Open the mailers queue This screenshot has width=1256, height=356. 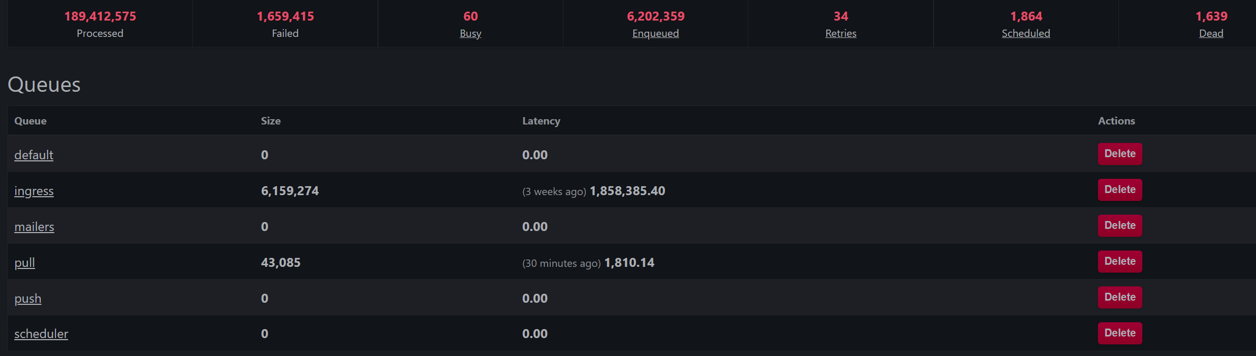34,227
